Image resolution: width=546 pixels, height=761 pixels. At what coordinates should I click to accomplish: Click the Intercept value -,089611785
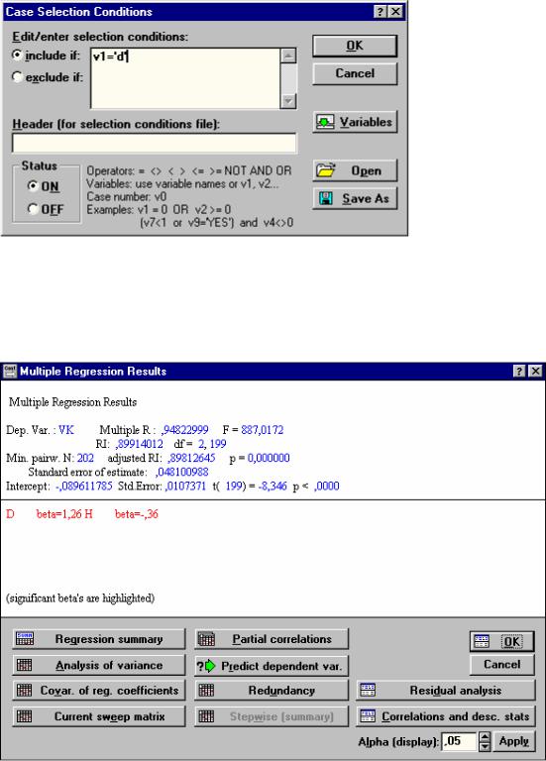(83, 486)
